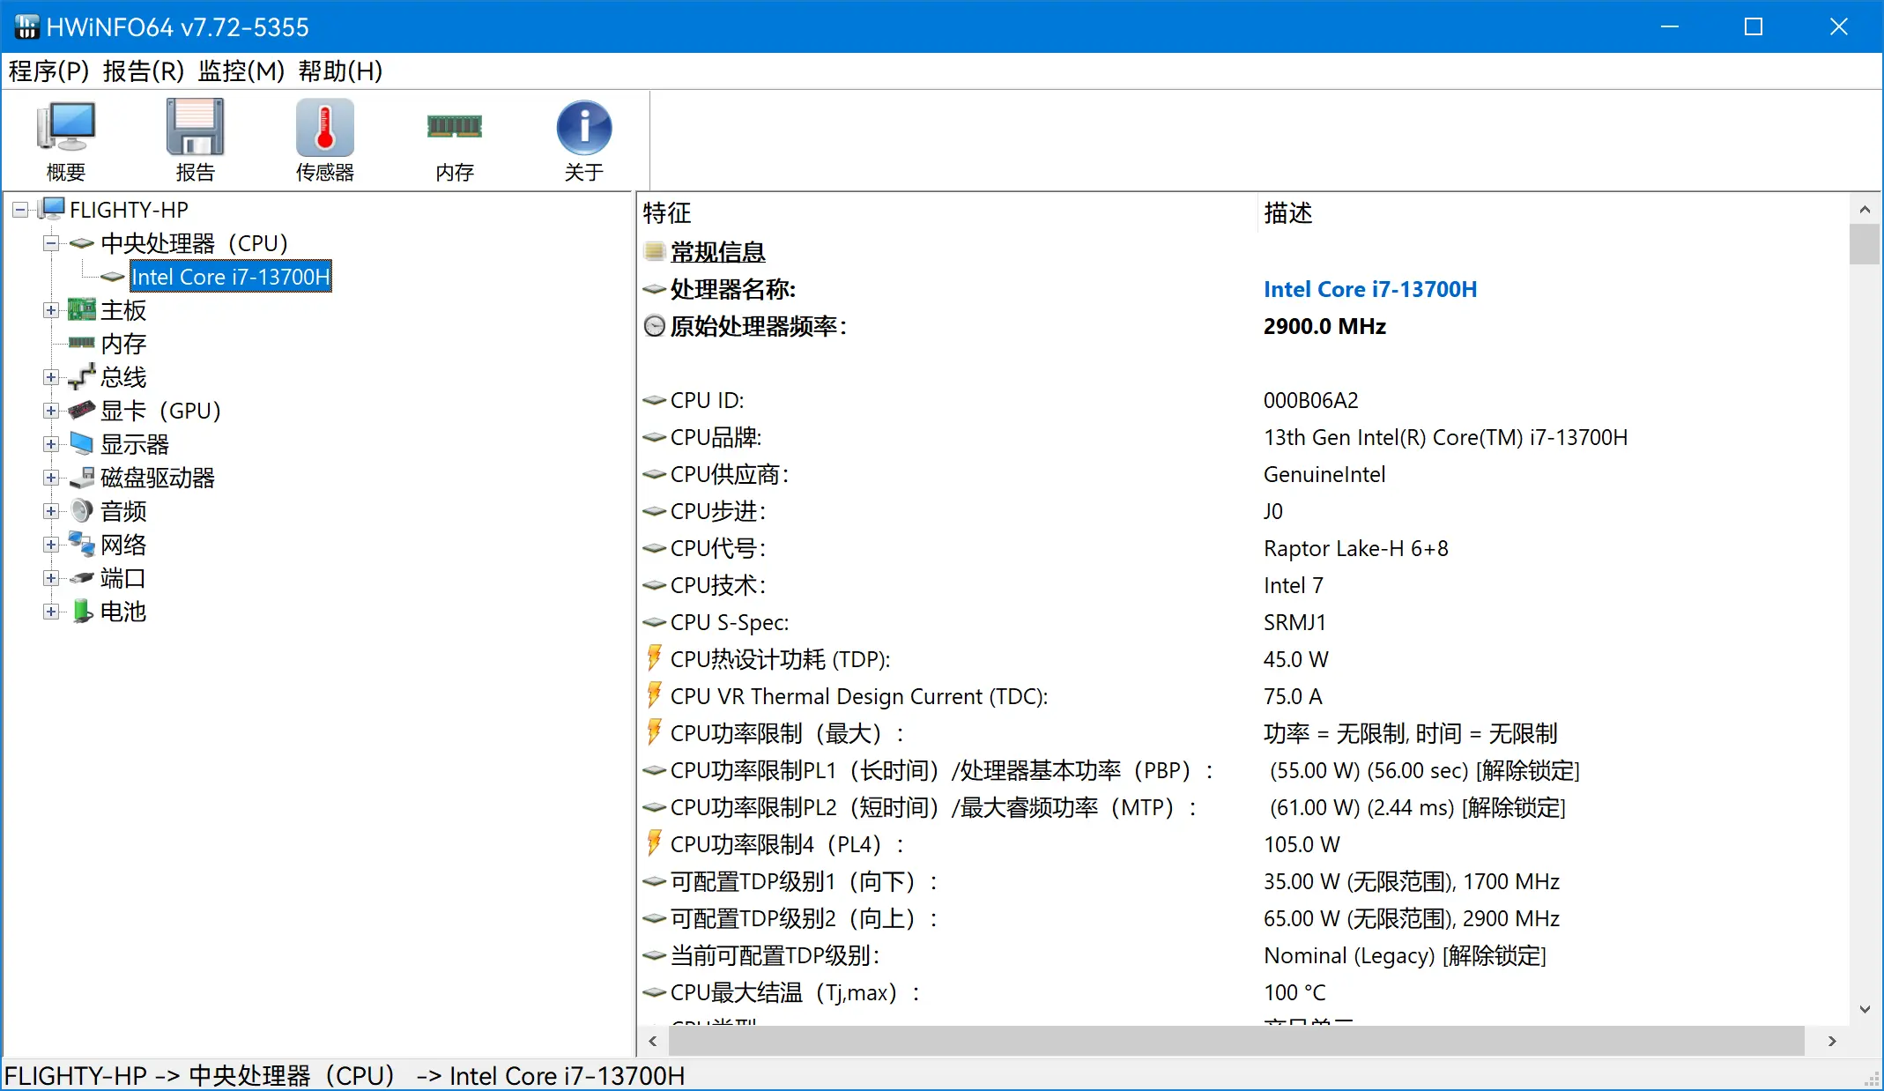Select the CPU S-Spec value SRMJ1
Image resolution: width=1884 pixels, height=1091 pixels.
click(1294, 622)
